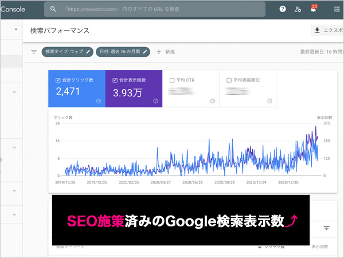Enable the 平均 CTR checkbox

coord(172,80)
